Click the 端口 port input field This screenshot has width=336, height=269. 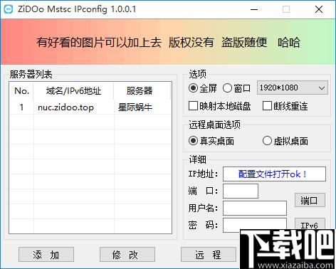241,191
